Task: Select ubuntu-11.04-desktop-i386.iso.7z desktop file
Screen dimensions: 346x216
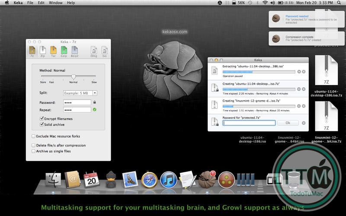Action: pyautogui.click(x=327, y=76)
